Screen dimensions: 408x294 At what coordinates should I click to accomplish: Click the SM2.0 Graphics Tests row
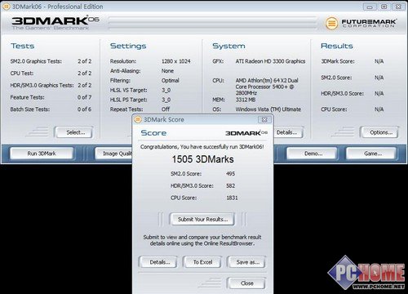[x=51, y=61]
